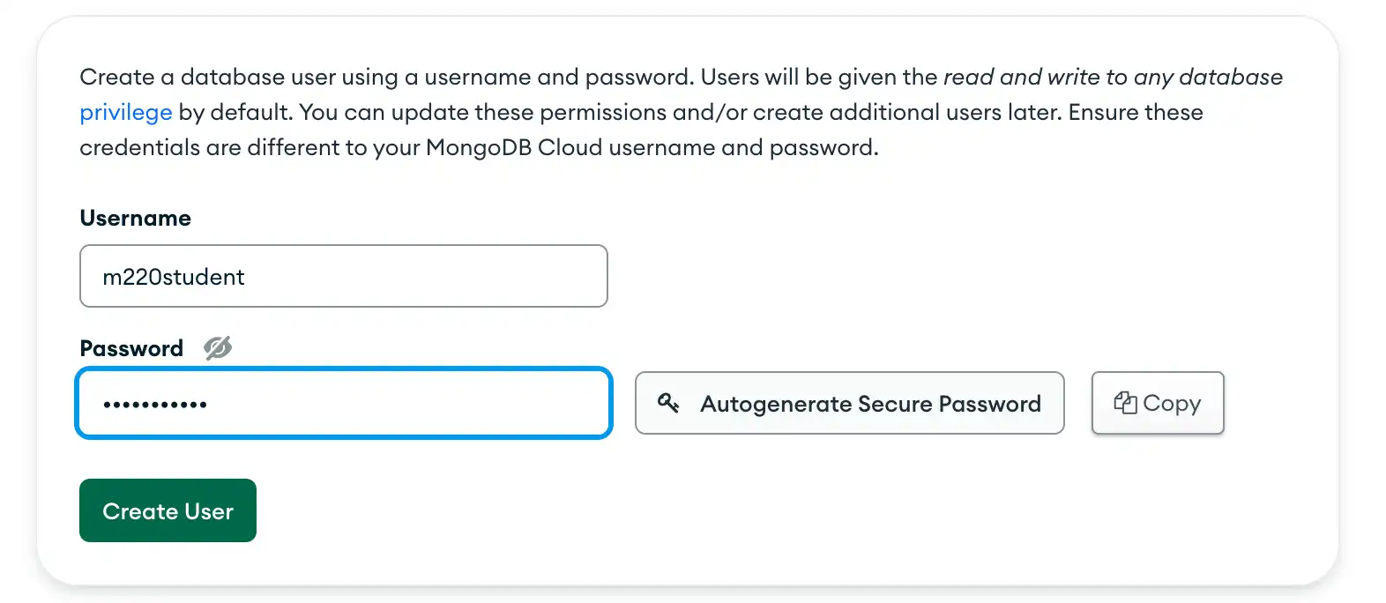Toggle password visibility with the eye icon
The height and width of the screenshot is (603, 1386).
tap(218, 348)
